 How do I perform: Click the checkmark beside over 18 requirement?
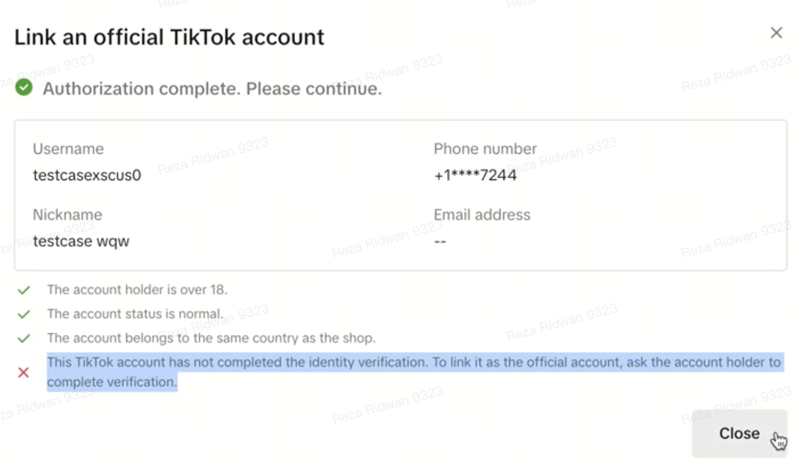pyautogui.click(x=23, y=290)
